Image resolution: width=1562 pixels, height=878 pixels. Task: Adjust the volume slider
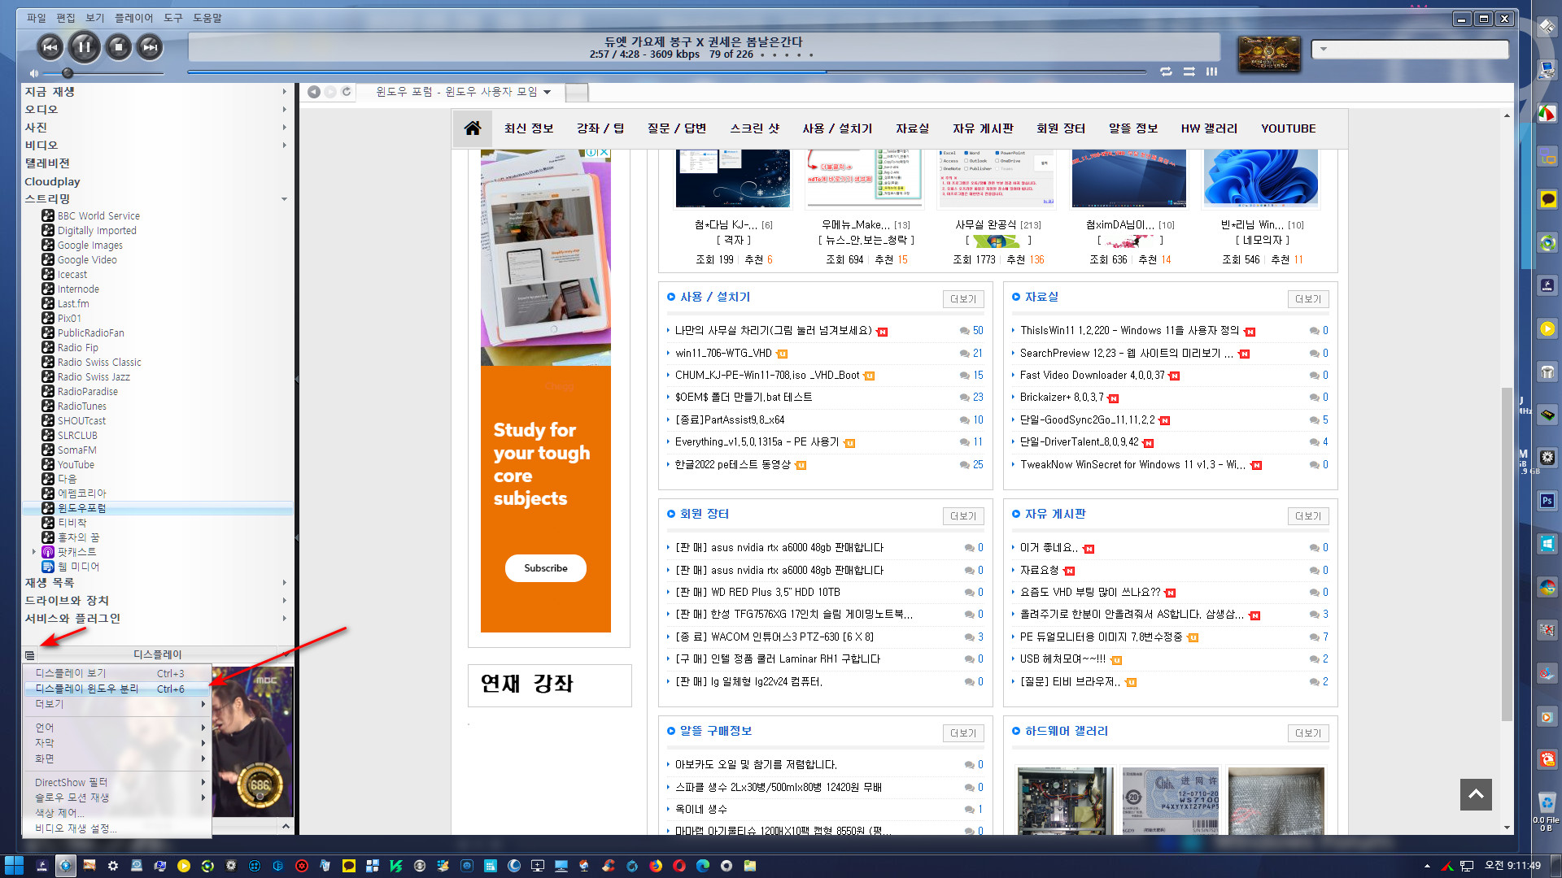pos(105,73)
